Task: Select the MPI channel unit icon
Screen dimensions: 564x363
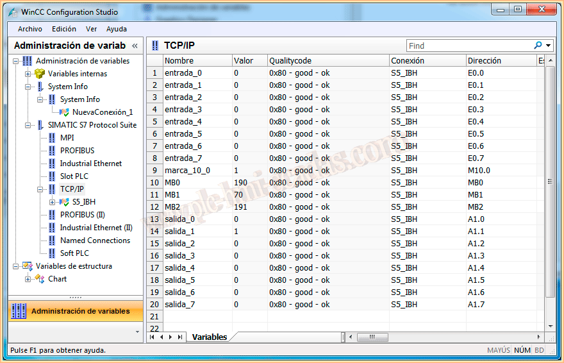Action: tap(52, 138)
